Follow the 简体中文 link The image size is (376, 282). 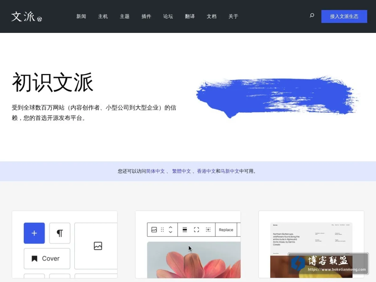(155, 171)
